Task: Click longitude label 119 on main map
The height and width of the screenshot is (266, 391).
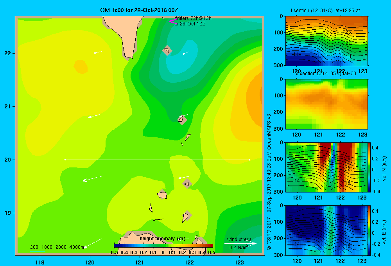Action: click(x=40, y=262)
